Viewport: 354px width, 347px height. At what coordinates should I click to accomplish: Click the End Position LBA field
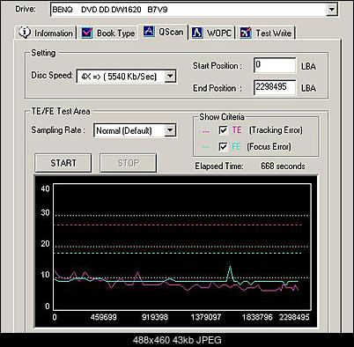click(275, 87)
